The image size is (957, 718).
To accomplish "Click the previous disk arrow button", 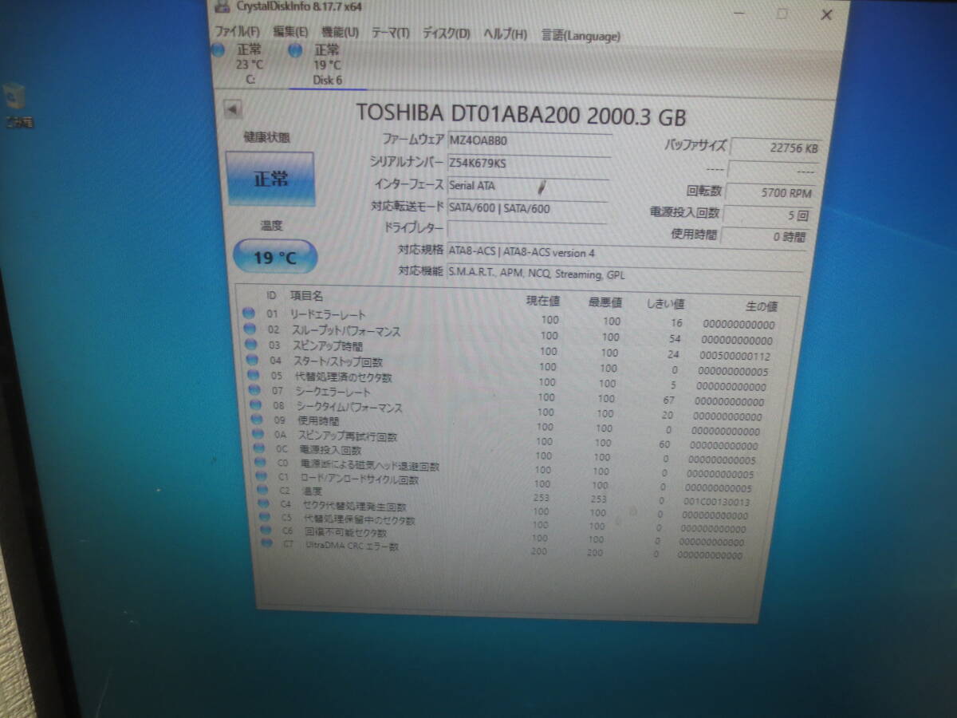I will [x=232, y=108].
